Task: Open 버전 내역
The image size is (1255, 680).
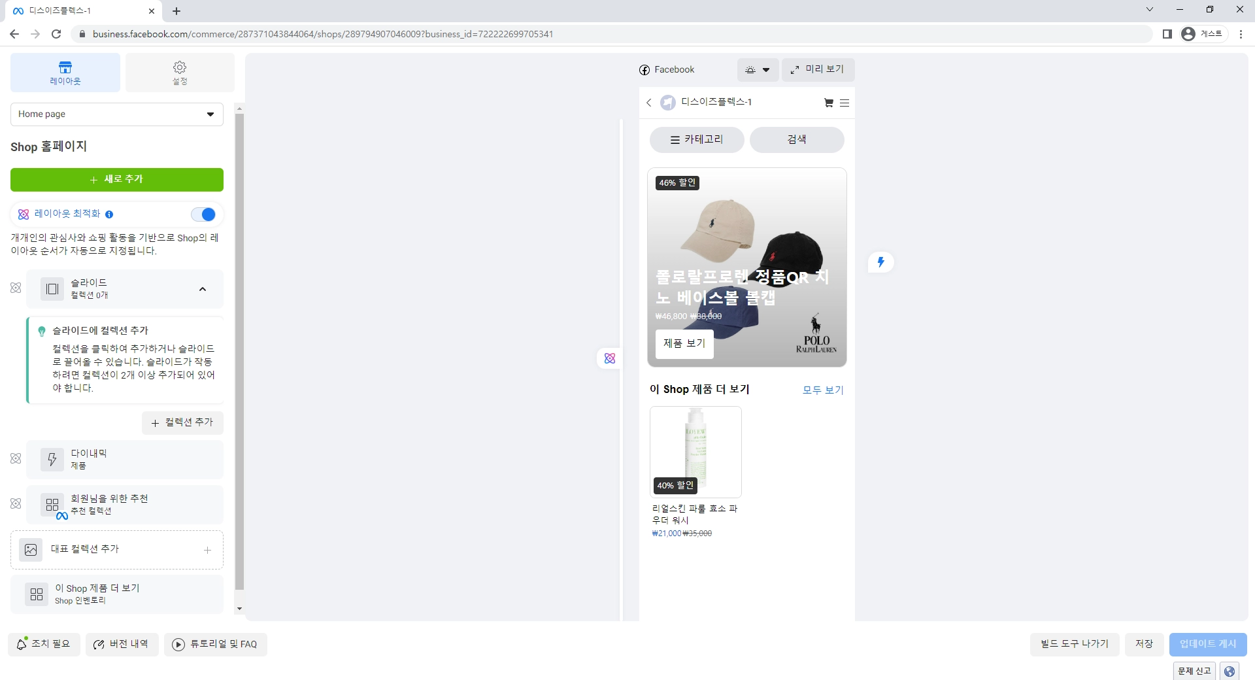Action: click(x=122, y=645)
